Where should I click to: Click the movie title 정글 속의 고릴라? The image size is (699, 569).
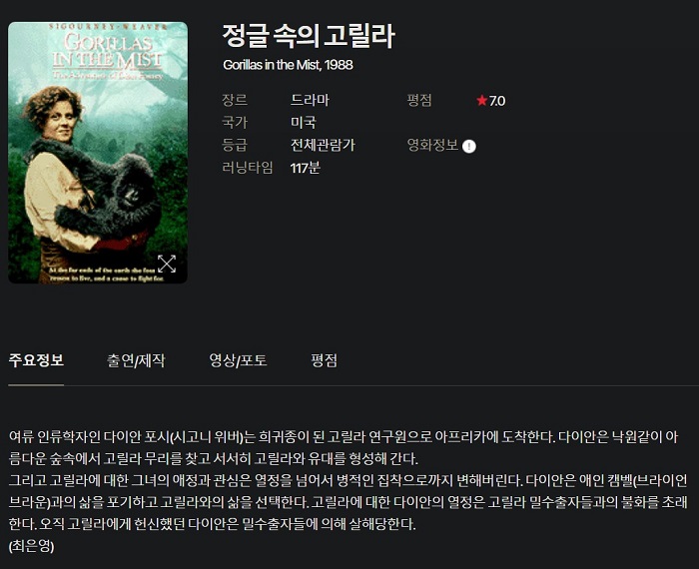pyautogui.click(x=309, y=36)
